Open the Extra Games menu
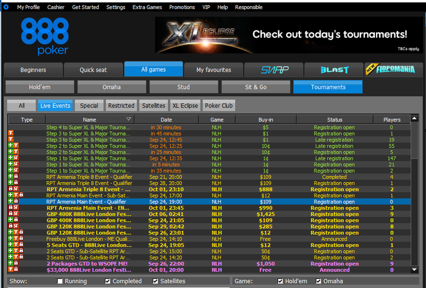426x288 pixels. (x=147, y=7)
